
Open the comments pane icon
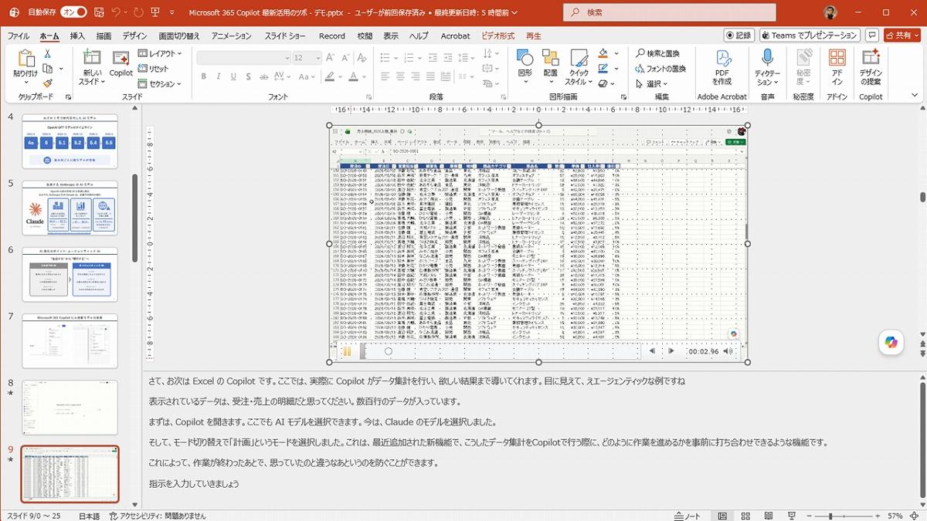(872, 36)
